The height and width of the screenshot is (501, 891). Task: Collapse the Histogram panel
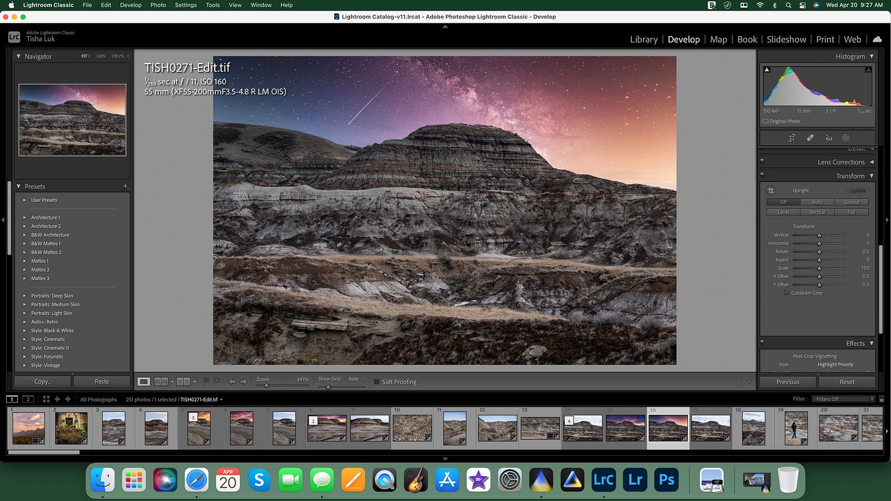[x=871, y=56]
